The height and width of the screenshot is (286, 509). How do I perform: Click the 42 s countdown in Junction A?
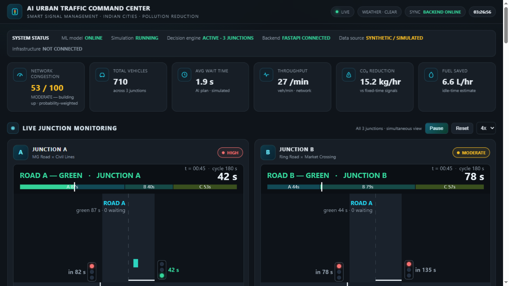point(227,177)
